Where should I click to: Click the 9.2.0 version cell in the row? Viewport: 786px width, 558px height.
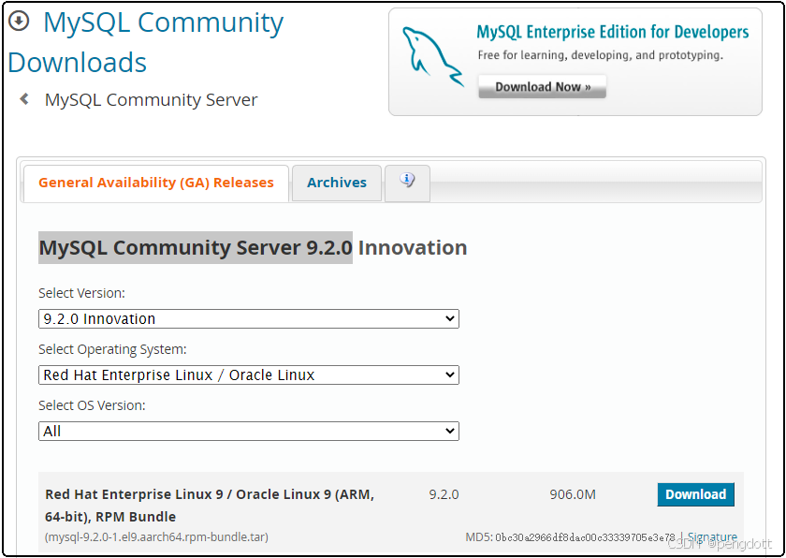444,495
